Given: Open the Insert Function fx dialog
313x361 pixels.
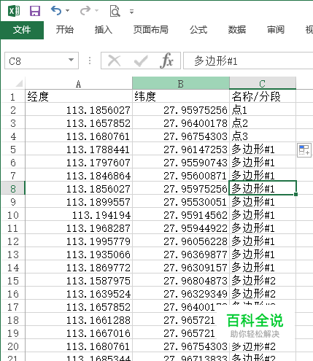Looking at the screenshot, I should (x=167, y=61).
